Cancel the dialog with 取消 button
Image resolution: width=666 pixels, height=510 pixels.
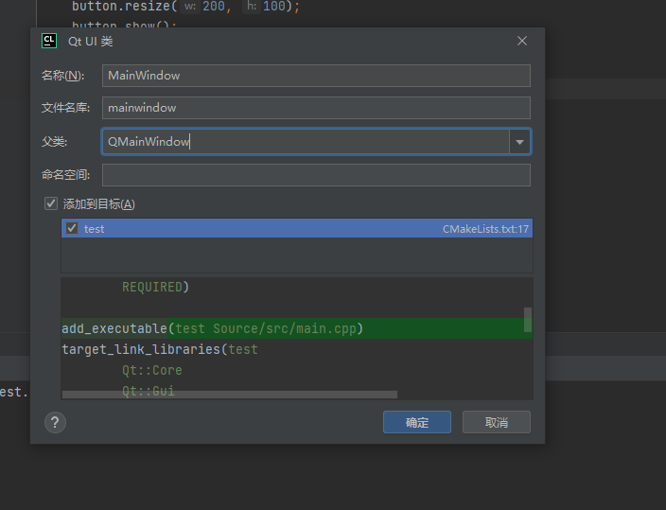point(497,422)
